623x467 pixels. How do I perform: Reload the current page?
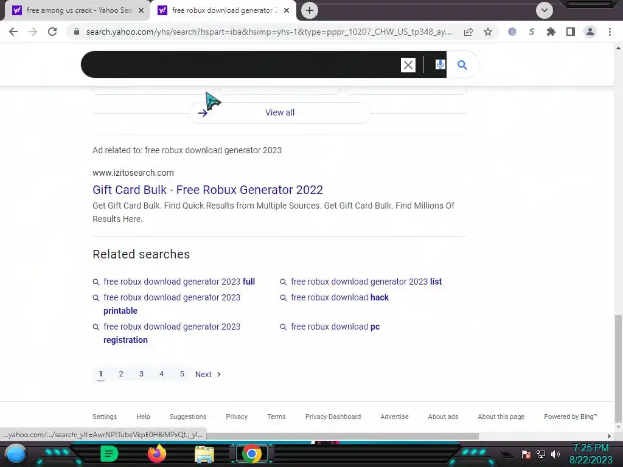[52, 32]
